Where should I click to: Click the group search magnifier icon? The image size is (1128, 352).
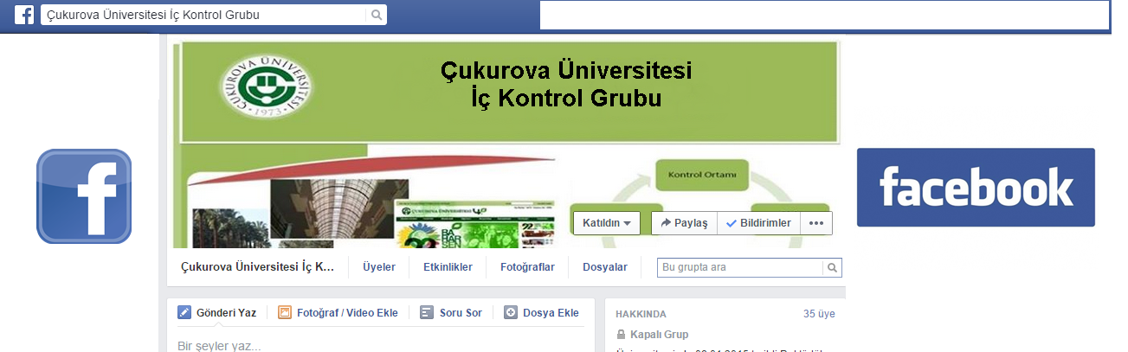pyautogui.click(x=832, y=267)
